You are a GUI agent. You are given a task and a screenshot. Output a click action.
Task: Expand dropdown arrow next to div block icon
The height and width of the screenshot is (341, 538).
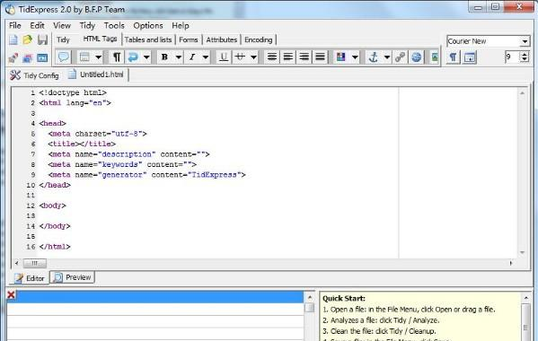98,57
